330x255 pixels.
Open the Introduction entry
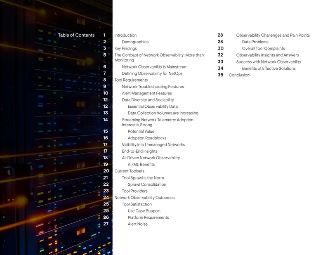(125, 35)
